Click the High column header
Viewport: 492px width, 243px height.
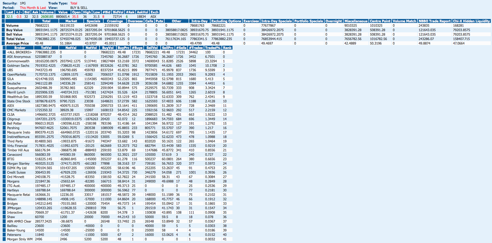[87, 12]
